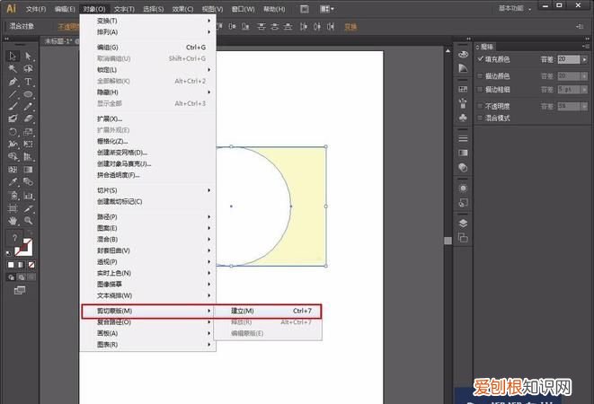Select the 魔棒 panel tab
This screenshot has height=404, width=594.
pyautogui.click(x=485, y=47)
